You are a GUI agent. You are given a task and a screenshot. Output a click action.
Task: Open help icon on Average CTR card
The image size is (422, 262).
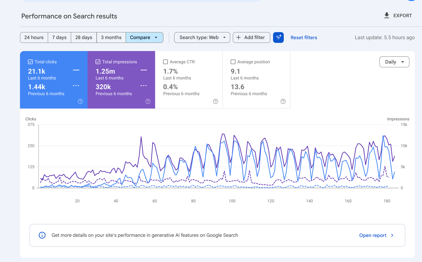[215, 101]
